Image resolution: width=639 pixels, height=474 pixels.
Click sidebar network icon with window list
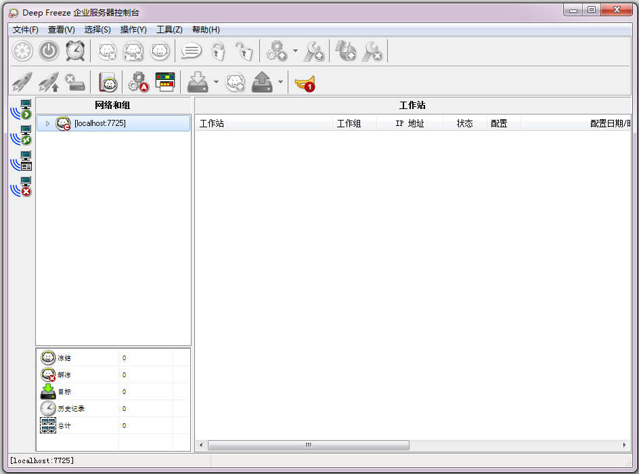click(21, 161)
